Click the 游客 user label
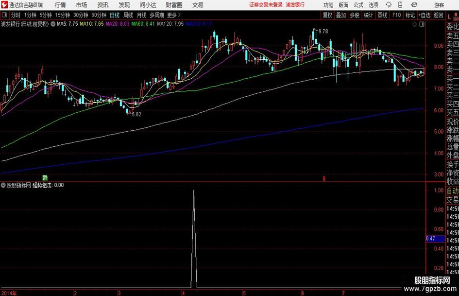459x296 pixels. click(x=439, y=5)
